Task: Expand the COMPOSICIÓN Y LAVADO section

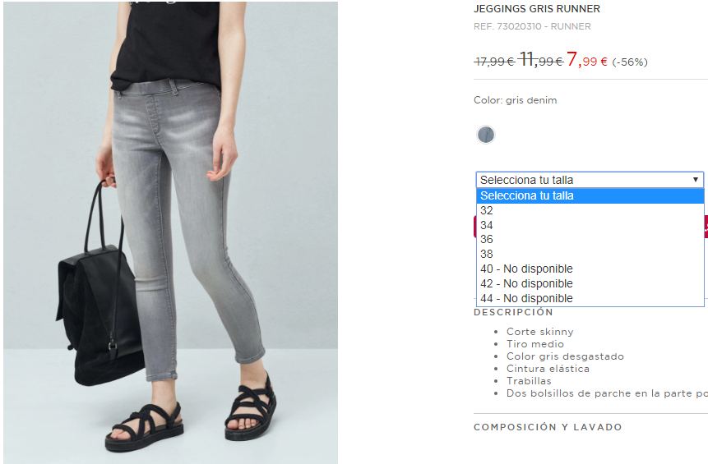Action: tap(548, 427)
